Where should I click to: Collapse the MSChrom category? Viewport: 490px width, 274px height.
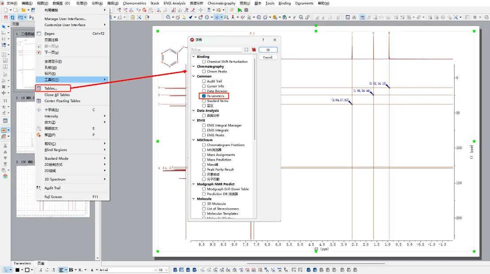pos(193,140)
